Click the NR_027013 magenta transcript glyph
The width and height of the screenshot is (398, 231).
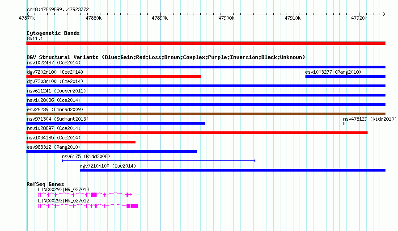coord(85,195)
